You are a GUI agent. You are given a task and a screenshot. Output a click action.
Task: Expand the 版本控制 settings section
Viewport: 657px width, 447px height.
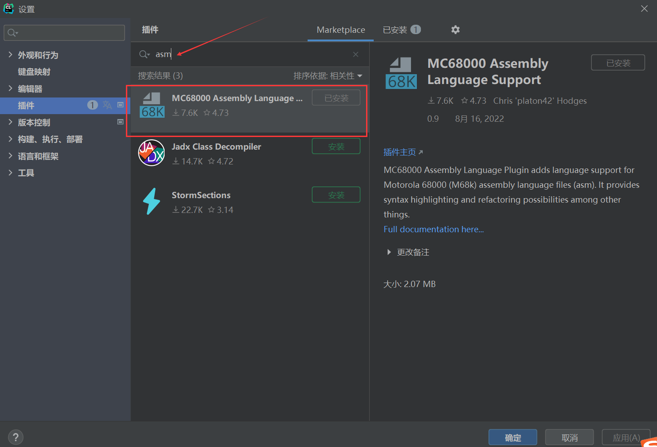10,122
